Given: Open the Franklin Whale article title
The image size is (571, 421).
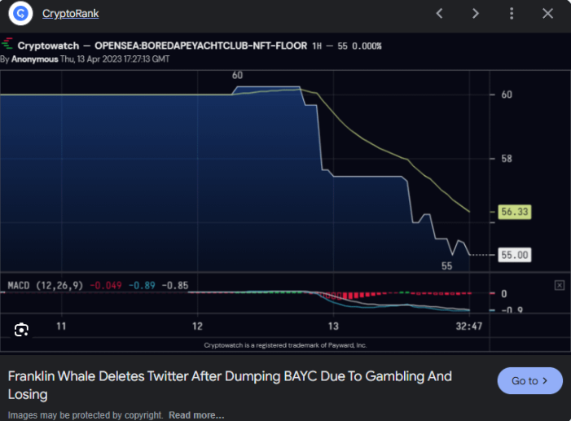Looking at the screenshot, I should coord(230,385).
